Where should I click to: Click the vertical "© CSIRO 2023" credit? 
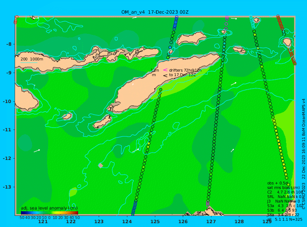coord(304,196)
